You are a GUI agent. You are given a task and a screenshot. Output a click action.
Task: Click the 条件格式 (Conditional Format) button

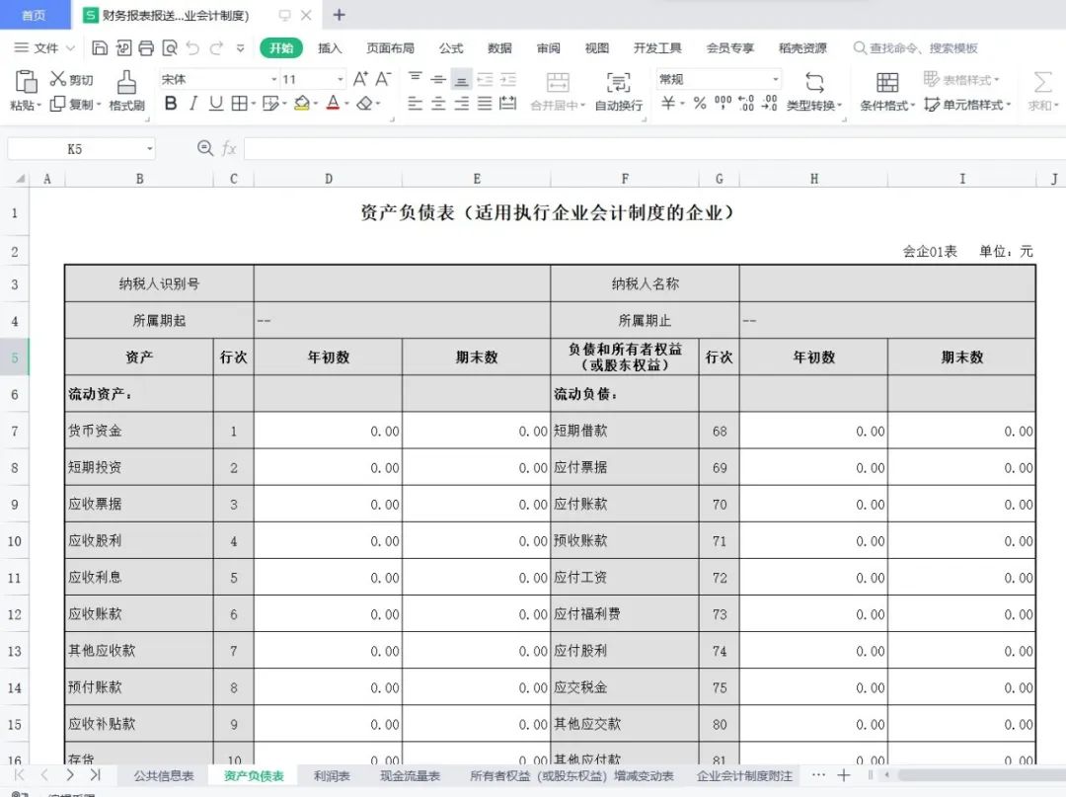pos(886,91)
